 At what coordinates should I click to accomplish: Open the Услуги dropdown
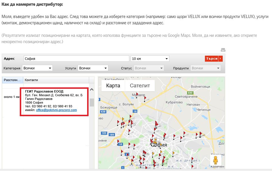click(x=93, y=68)
